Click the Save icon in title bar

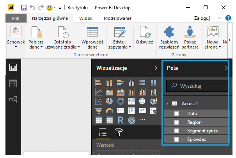(x=24, y=7)
